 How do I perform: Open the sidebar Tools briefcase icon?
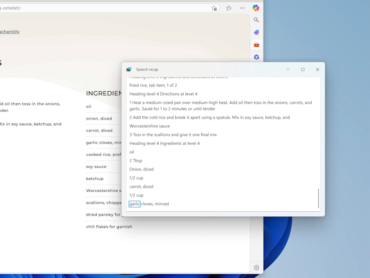coord(257,45)
